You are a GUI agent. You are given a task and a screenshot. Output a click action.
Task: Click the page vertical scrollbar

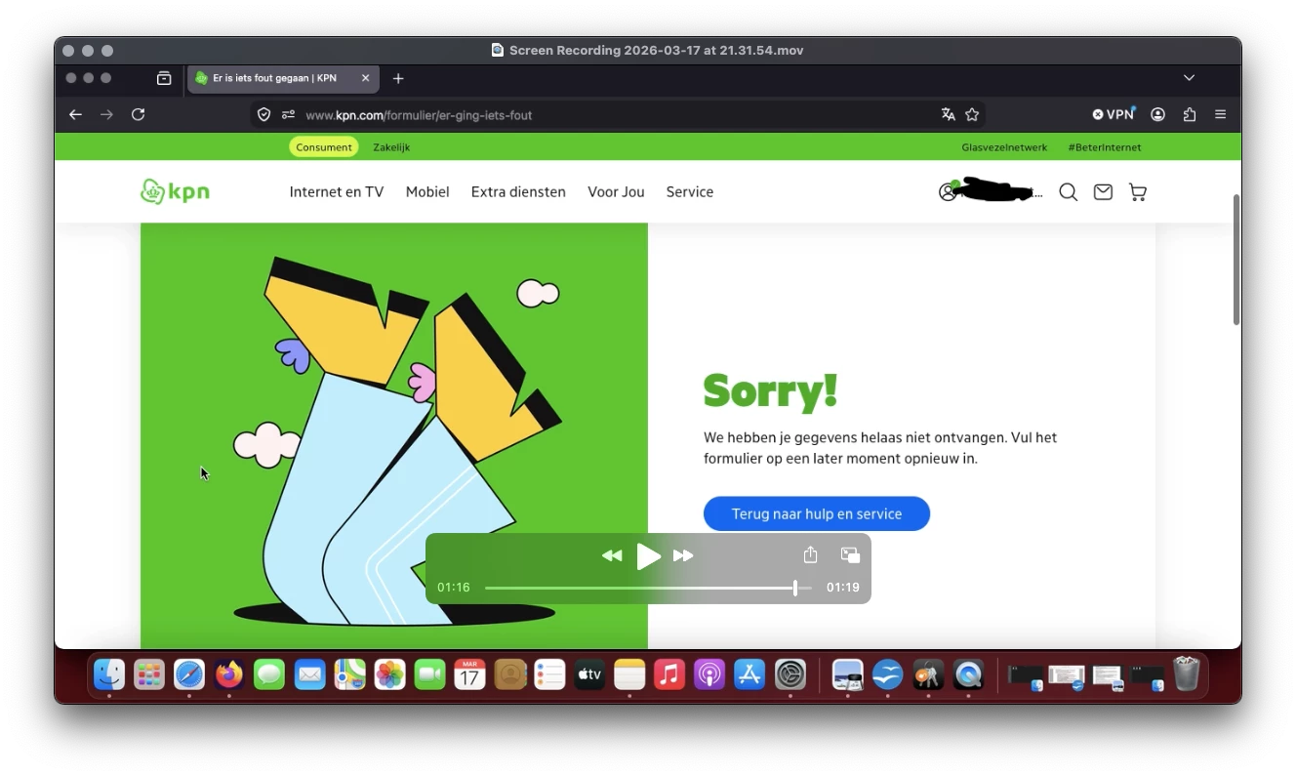[x=1236, y=259]
